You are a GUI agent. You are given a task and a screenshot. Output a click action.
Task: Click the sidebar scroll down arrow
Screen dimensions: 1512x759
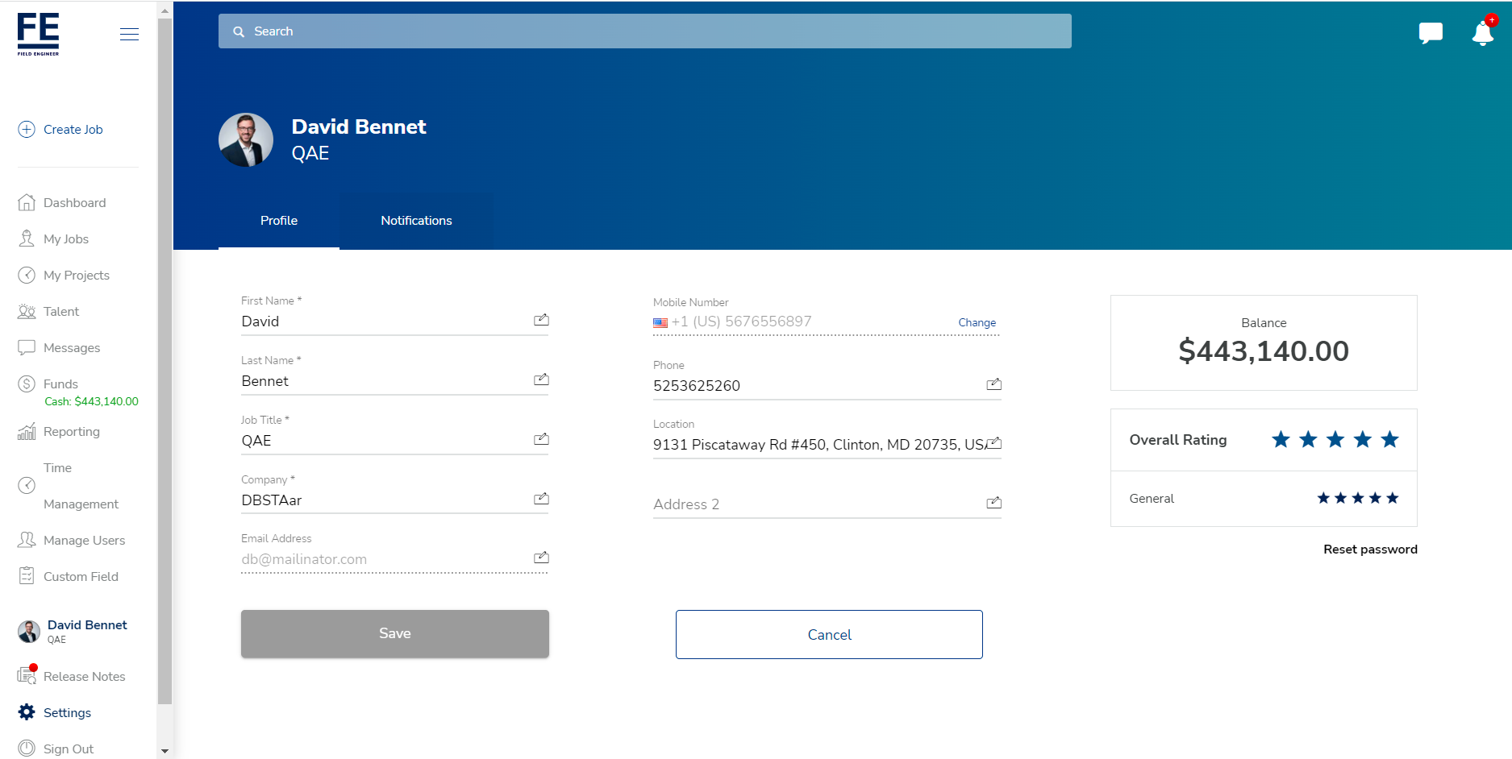click(x=165, y=751)
